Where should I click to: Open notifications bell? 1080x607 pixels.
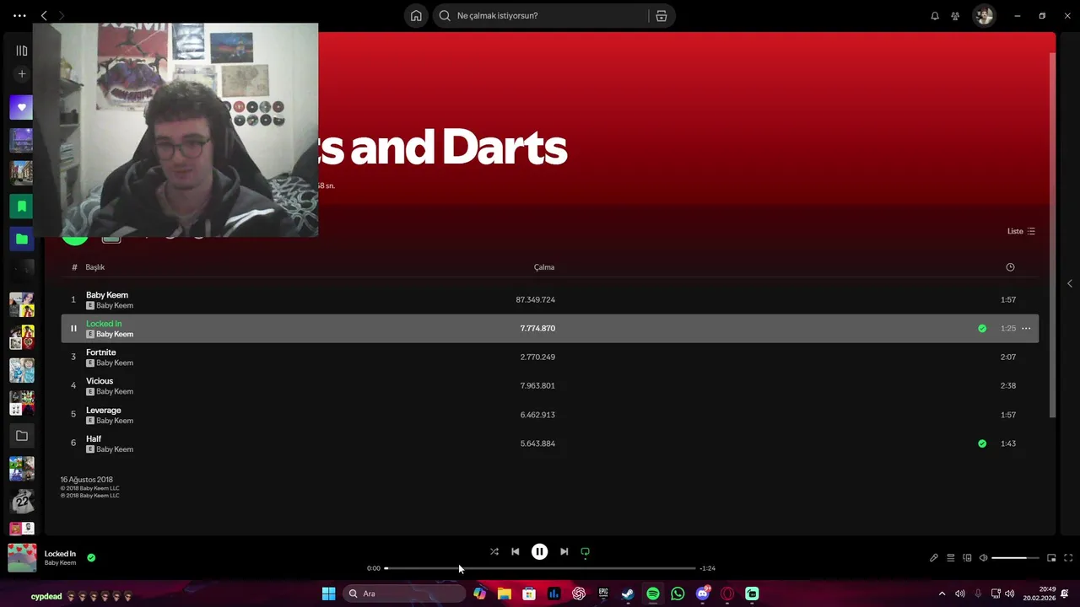coord(935,15)
